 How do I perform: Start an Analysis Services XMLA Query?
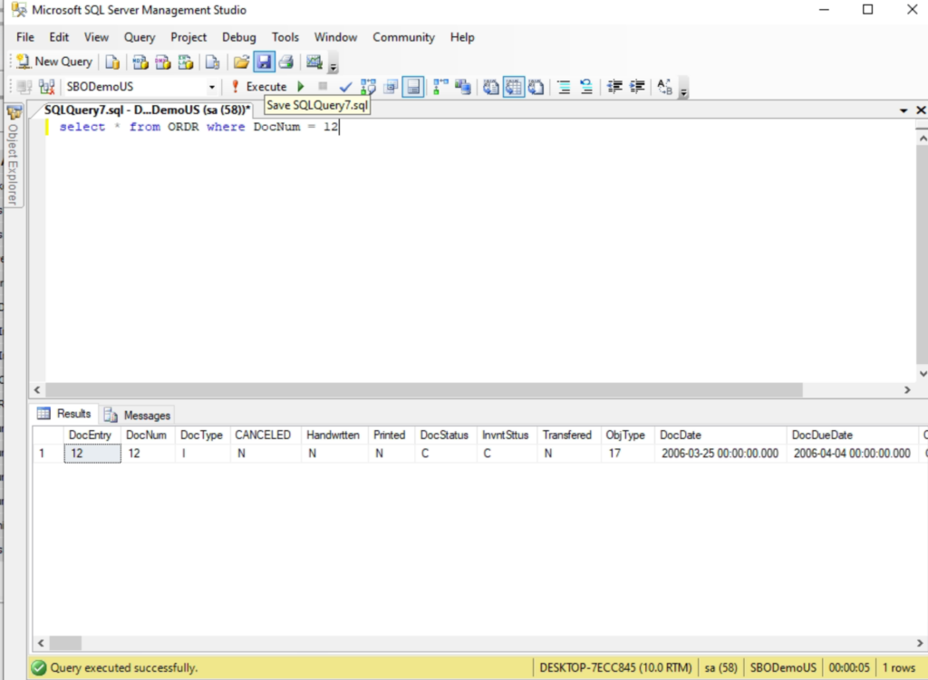185,62
